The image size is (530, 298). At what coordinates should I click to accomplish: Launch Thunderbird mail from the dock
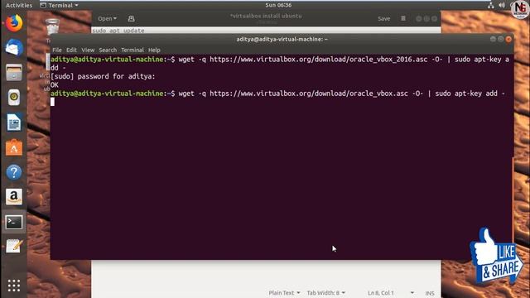point(14,48)
